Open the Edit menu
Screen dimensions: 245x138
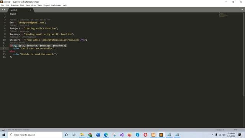pos(7,5)
